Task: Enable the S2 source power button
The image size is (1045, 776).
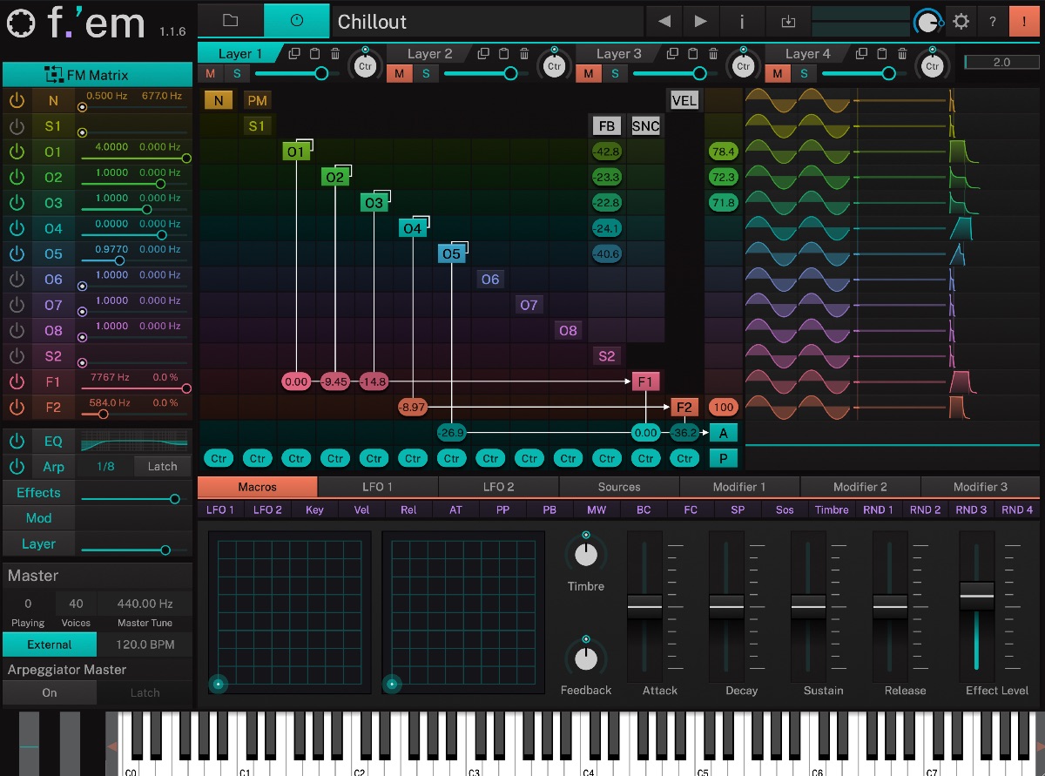Action: (17, 356)
